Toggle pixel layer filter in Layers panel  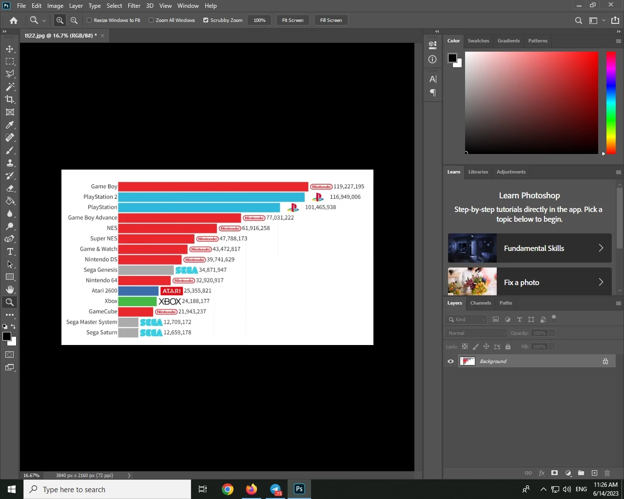(496, 320)
